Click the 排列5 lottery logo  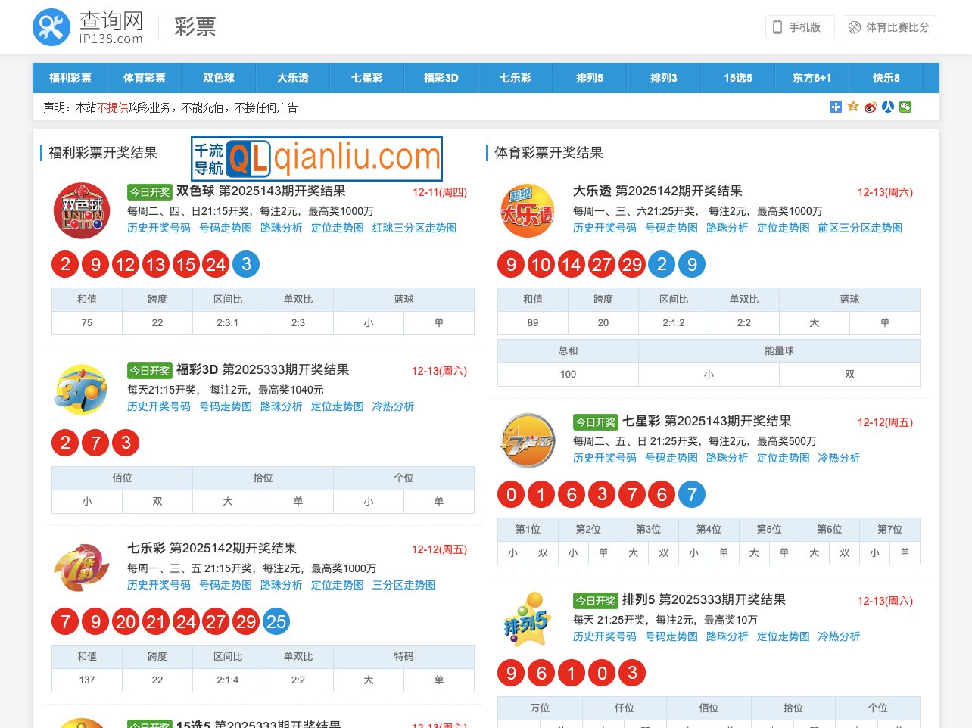pos(527,621)
